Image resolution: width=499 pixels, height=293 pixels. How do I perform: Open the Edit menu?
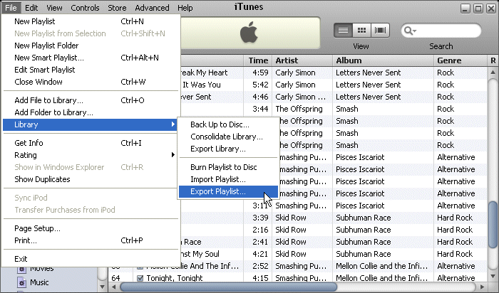[31, 8]
